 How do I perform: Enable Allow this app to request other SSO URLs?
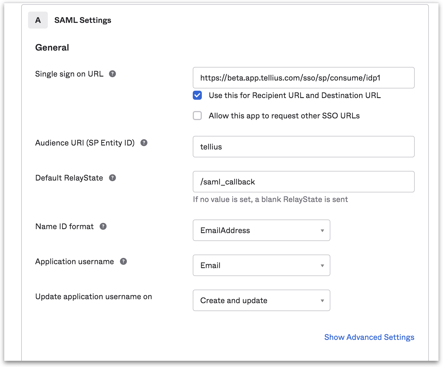(197, 116)
